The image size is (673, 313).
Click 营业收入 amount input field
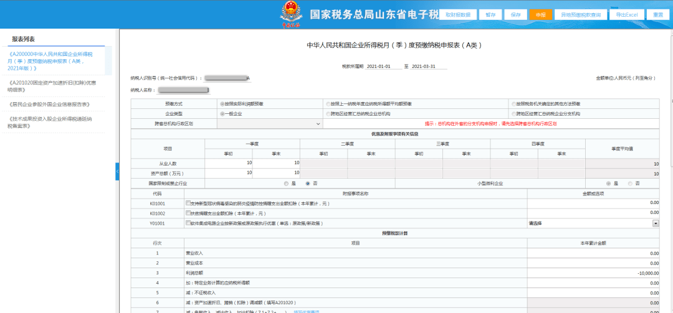[593, 253]
